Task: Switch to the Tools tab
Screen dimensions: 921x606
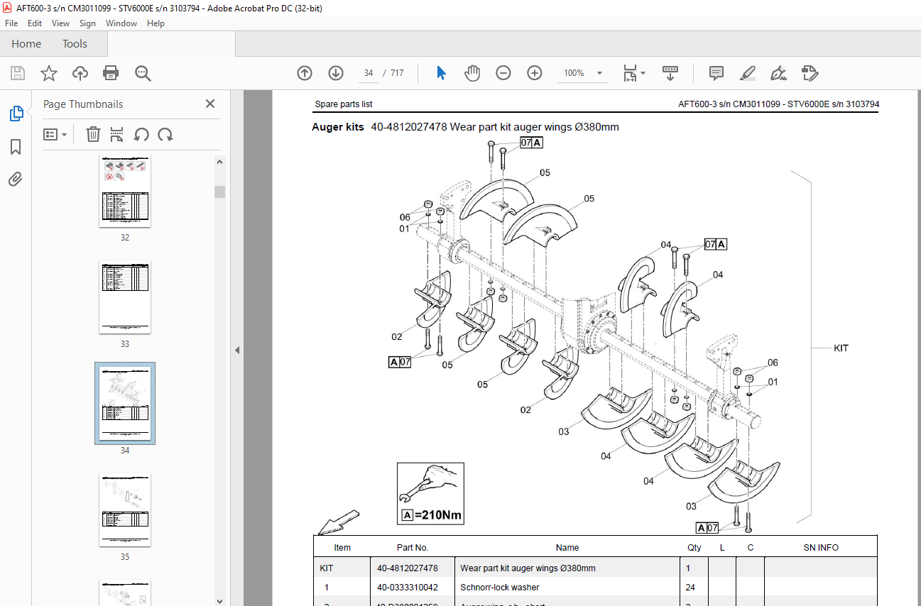Action: (x=75, y=44)
